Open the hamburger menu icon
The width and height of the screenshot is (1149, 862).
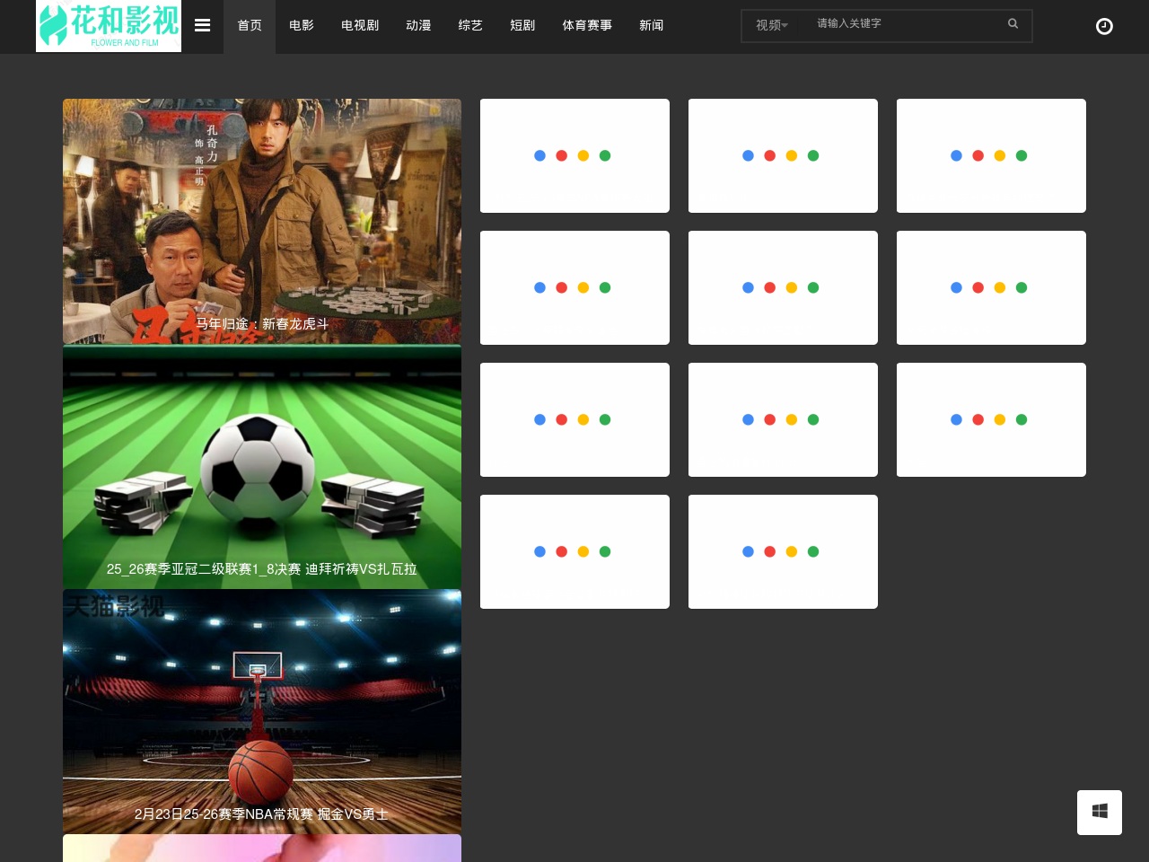pyautogui.click(x=203, y=25)
